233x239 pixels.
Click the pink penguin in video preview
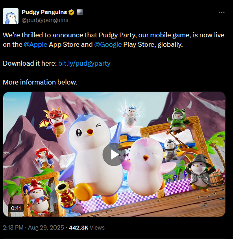(x=149, y=167)
